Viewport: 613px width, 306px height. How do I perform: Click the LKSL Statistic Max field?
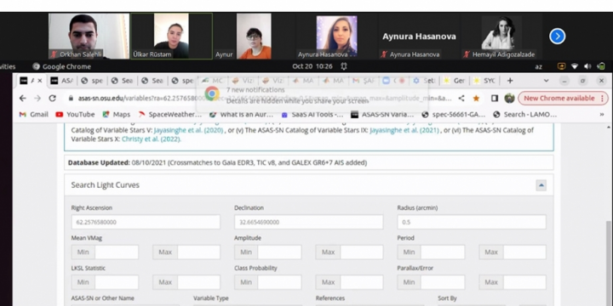[x=198, y=282]
